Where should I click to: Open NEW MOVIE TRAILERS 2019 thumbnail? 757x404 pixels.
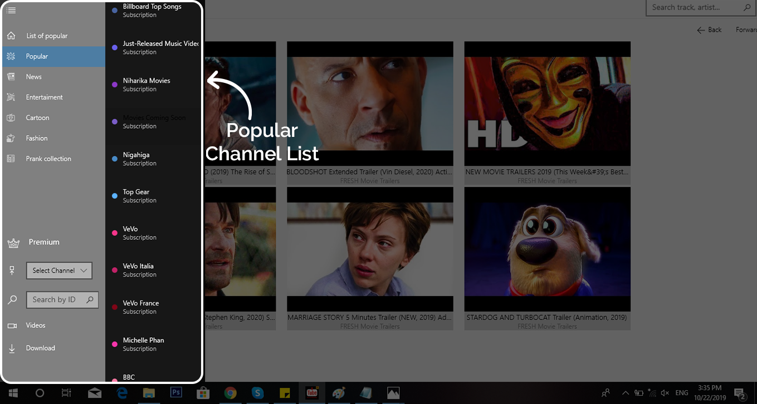[x=547, y=104]
